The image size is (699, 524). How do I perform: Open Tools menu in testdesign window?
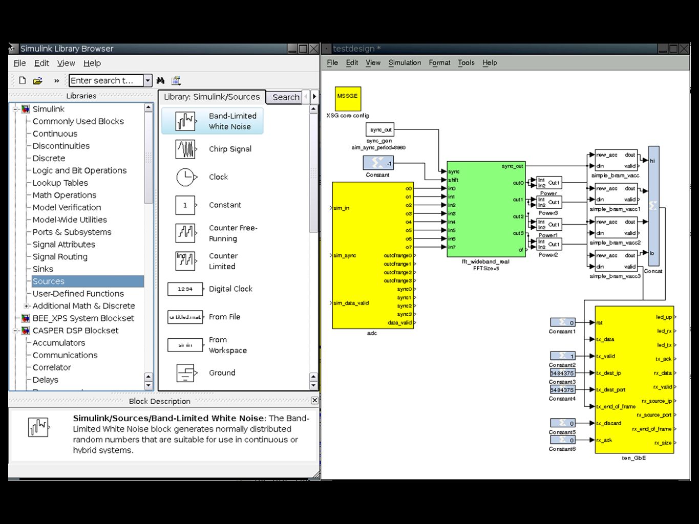coord(466,62)
